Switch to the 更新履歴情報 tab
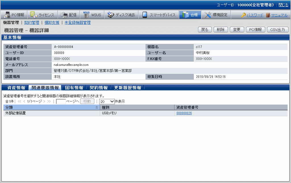291x183 pixels. (128, 88)
